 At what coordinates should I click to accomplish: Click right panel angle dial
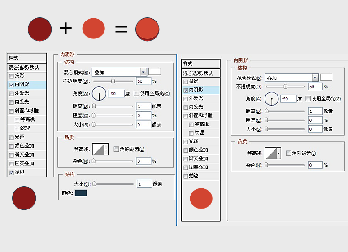[271, 98]
